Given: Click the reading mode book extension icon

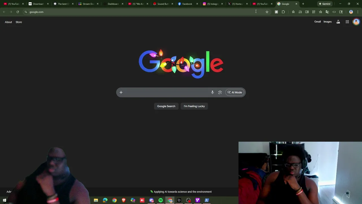Looking at the screenshot, I should pos(307,12).
